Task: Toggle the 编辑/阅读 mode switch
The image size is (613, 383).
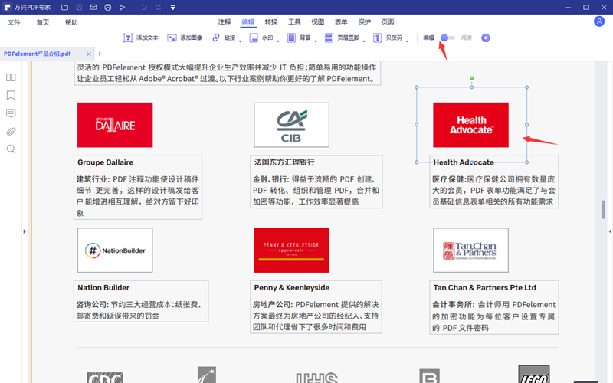Action: (447, 38)
